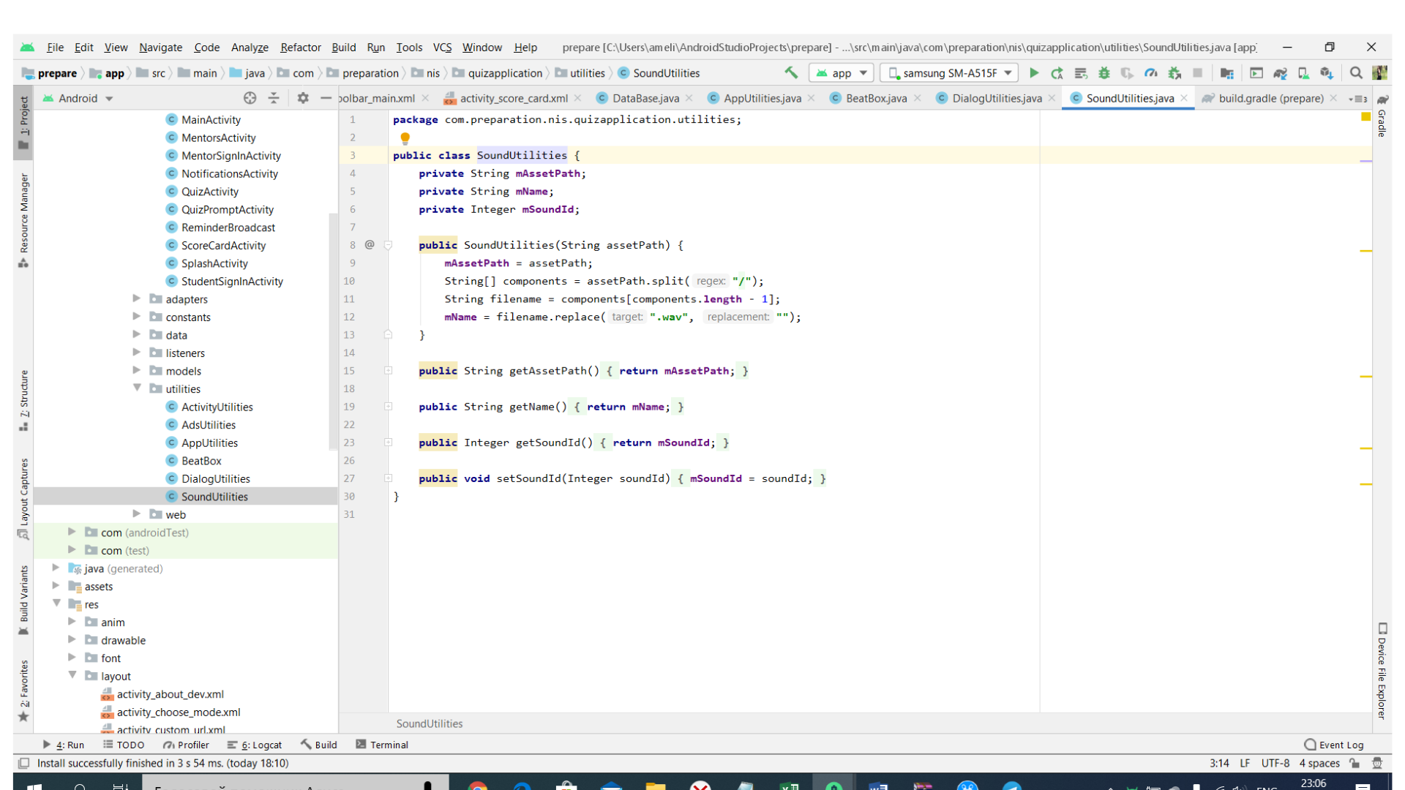Click the Project panel settings gear icon
Screen dimensions: 1405x790
(303, 98)
